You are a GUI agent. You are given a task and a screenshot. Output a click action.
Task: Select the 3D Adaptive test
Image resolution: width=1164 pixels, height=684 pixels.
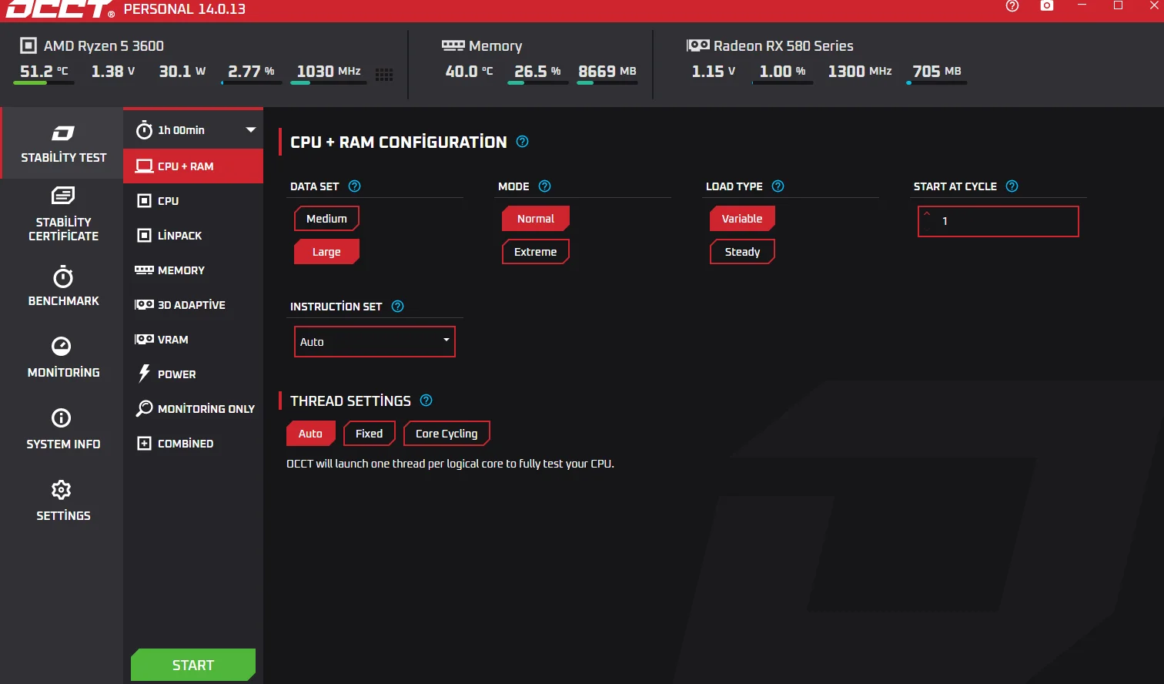coord(193,305)
